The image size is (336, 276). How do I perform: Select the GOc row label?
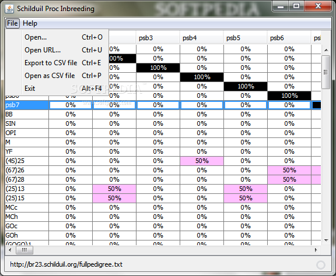click(x=27, y=226)
